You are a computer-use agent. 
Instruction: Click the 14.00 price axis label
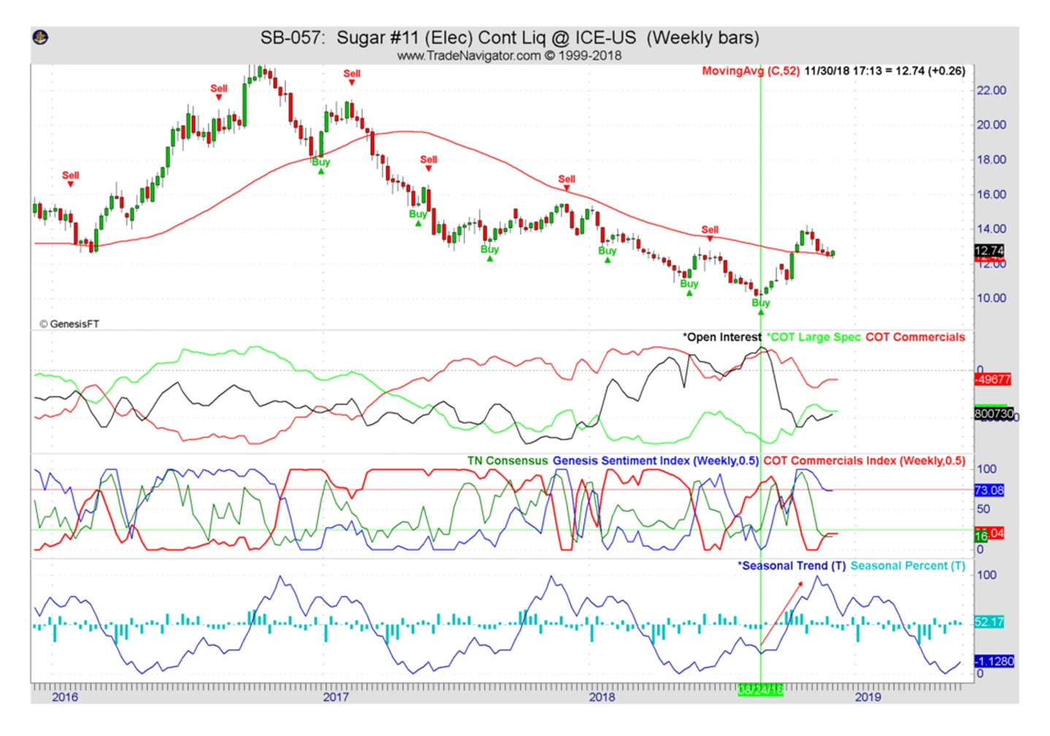pyautogui.click(x=992, y=229)
